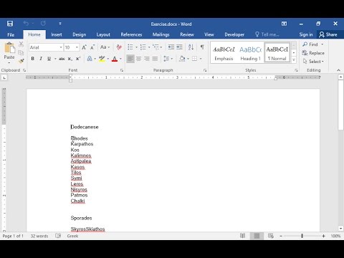The height and width of the screenshot is (258, 344).
Task: Click the Tell me search box
Action: [x=267, y=34]
